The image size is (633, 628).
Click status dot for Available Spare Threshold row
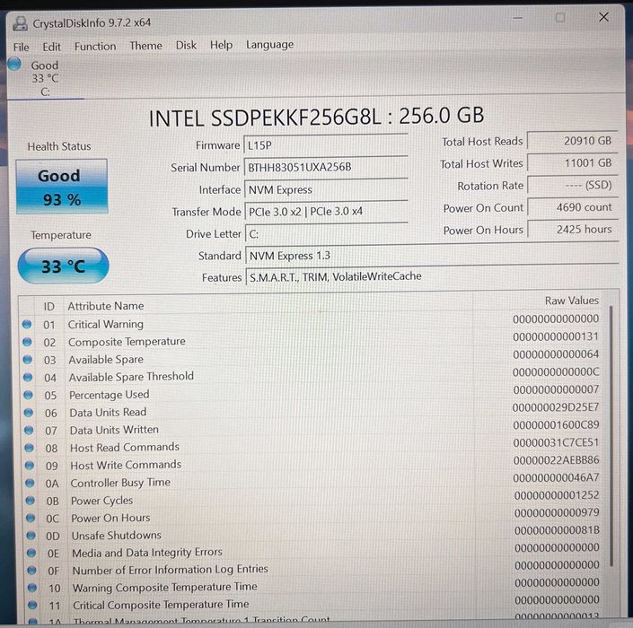(x=28, y=377)
